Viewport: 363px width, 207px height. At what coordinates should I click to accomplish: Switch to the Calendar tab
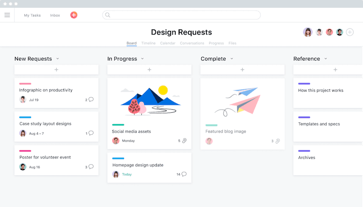(x=167, y=43)
